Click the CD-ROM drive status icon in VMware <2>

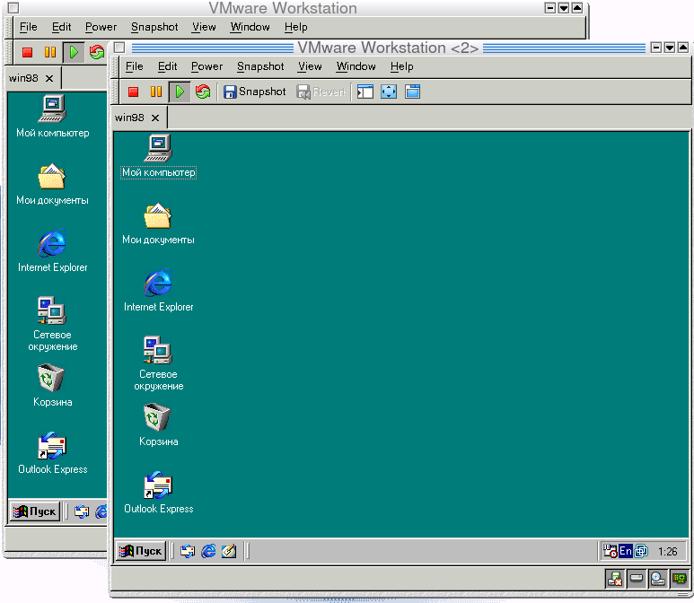coord(658,579)
